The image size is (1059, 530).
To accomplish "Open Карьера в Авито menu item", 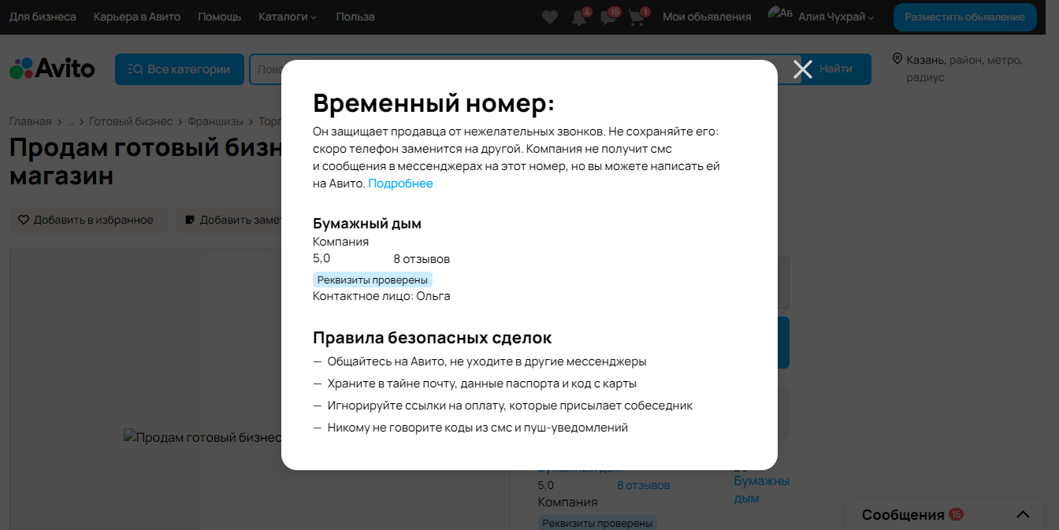I will click(137, 17).
